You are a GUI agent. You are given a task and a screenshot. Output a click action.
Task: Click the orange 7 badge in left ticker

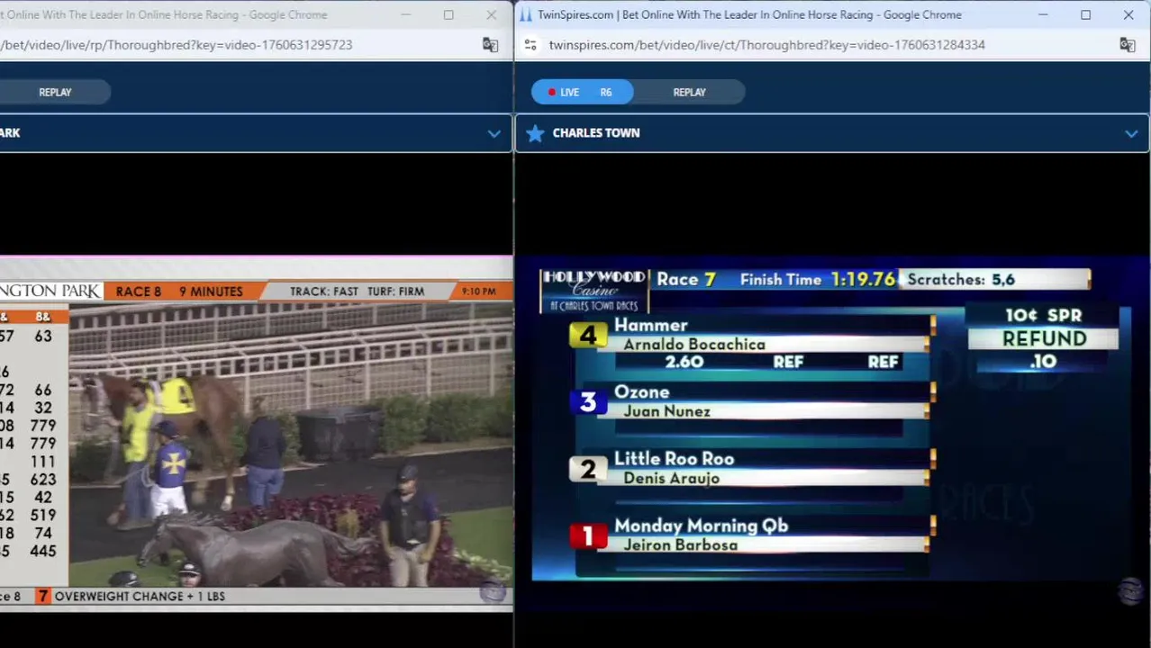tap(42, 596)
